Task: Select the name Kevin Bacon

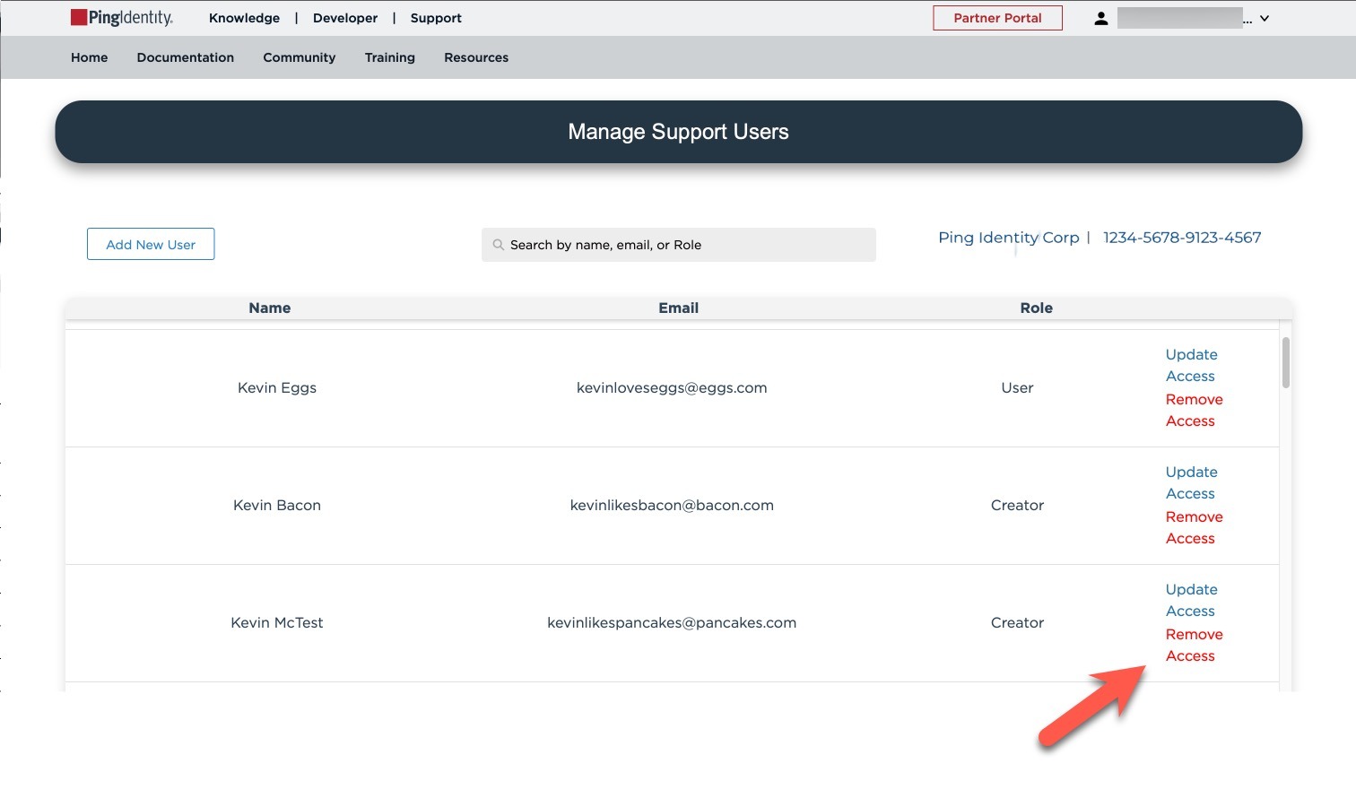Action: [277, 505]
